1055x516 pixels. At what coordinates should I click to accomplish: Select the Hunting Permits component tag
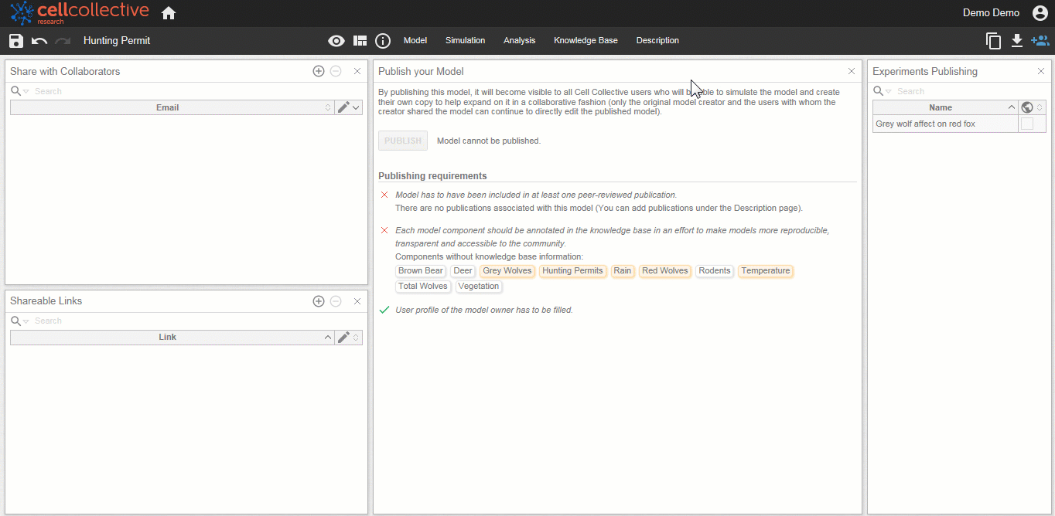click(x=572, y=271)
